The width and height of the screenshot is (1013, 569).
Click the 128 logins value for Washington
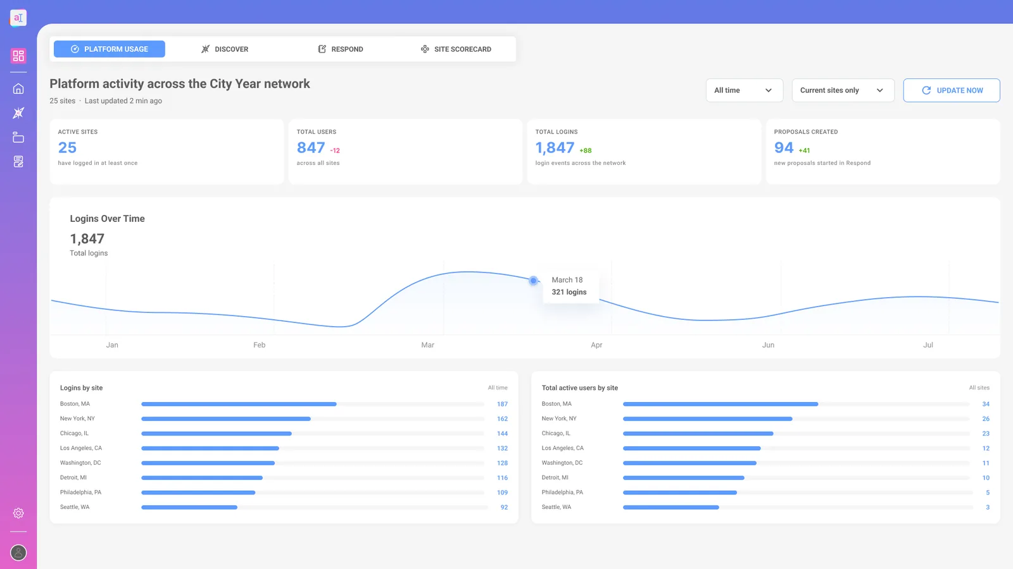click(x=502, y=463)
